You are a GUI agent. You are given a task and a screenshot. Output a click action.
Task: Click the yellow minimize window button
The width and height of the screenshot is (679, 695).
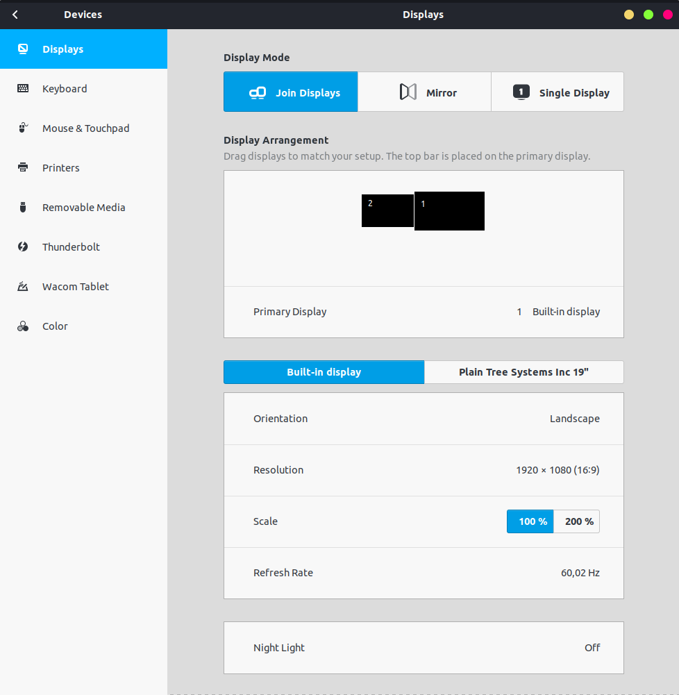(x=629, y=15)
